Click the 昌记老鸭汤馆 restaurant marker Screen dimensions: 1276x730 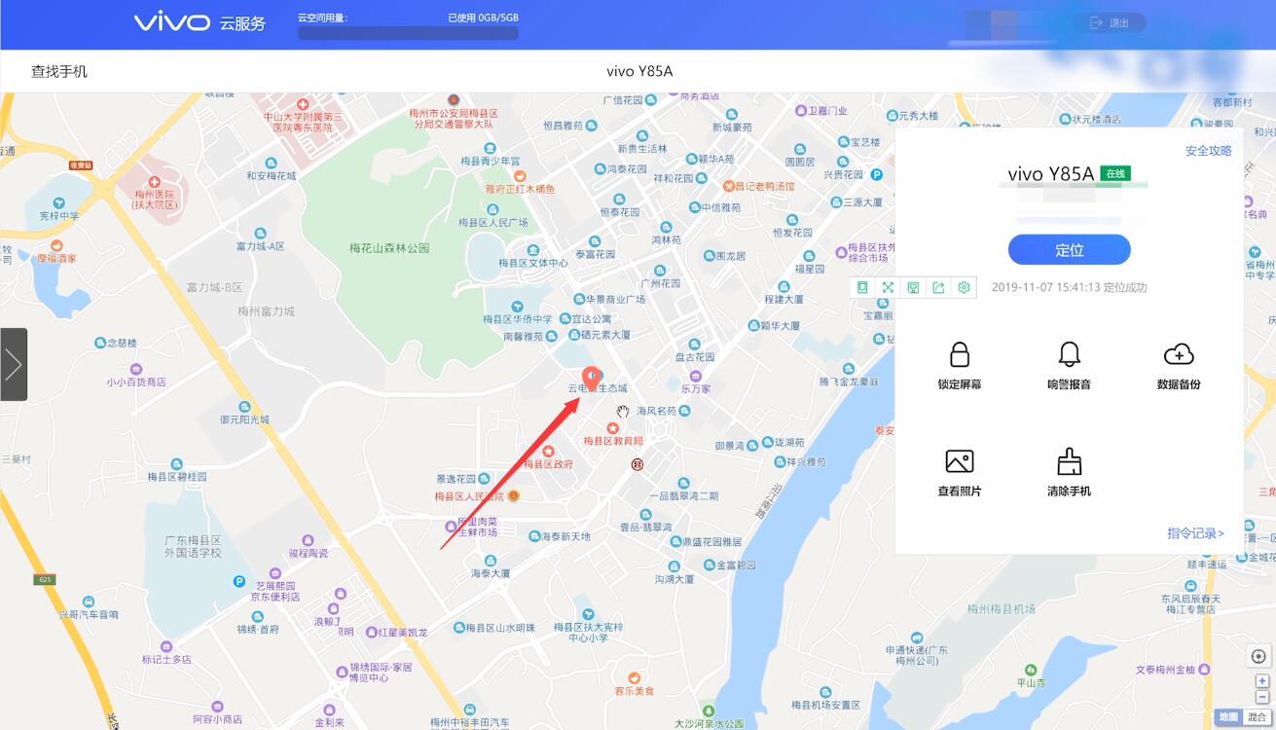729,185
